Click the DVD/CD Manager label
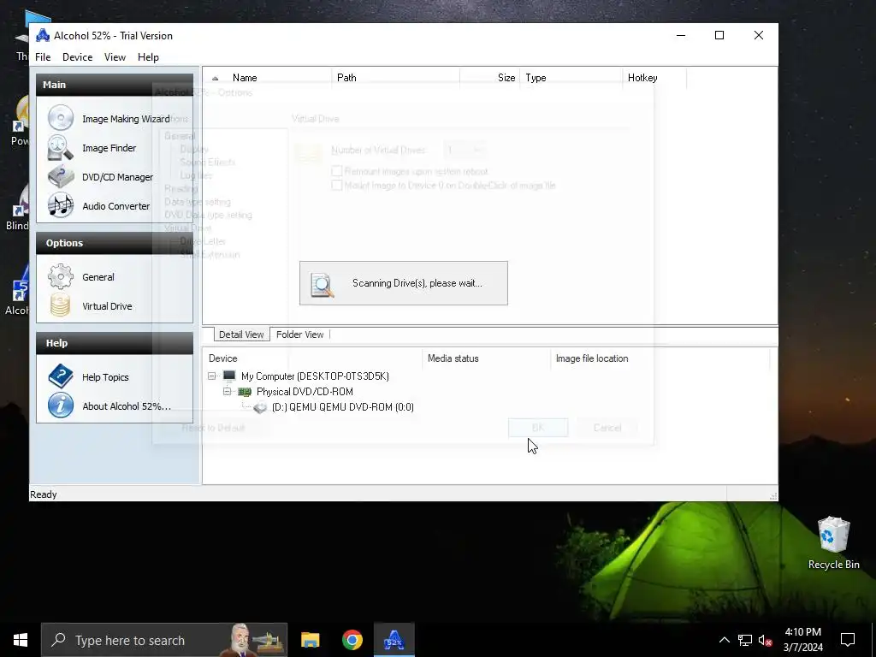The image size is (876, 657). [x=117, y=176]
